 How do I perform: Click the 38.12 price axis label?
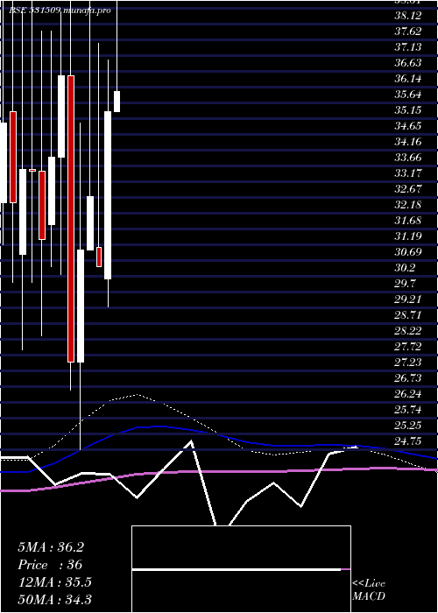click(x=408, y=16)
